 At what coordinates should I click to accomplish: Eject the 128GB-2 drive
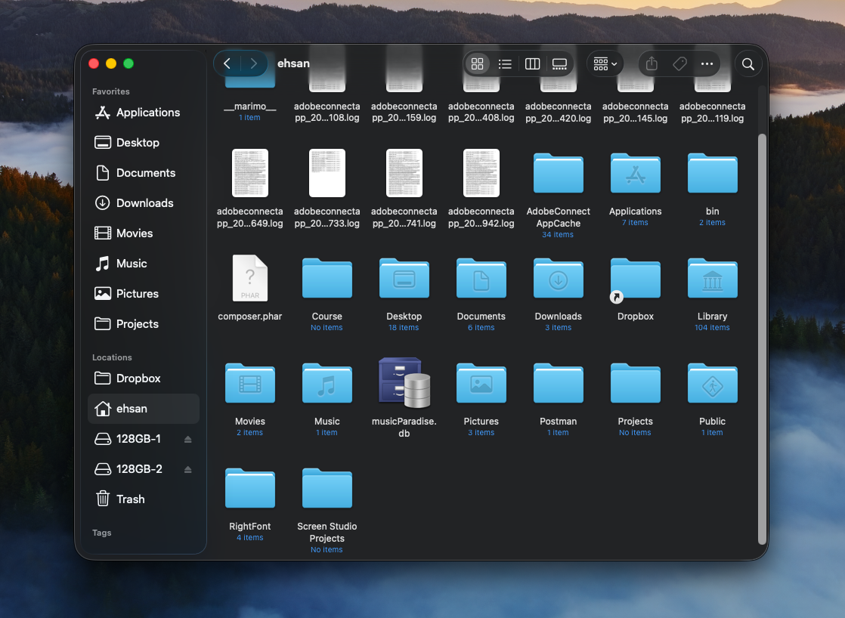pos(188,469)
